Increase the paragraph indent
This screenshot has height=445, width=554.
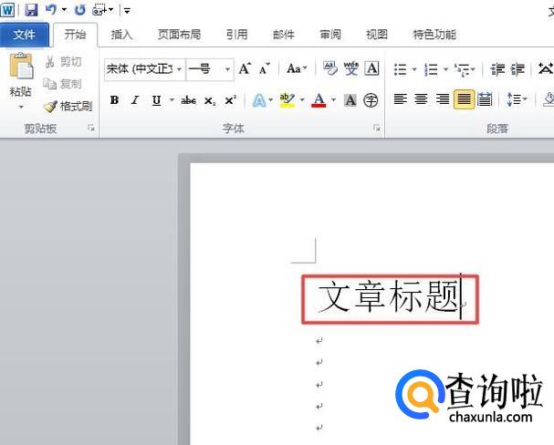pyautogui.click(x=518, y=69)
